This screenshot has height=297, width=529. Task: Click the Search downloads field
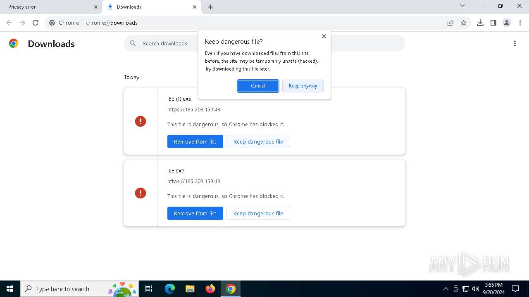coord(264,43)
